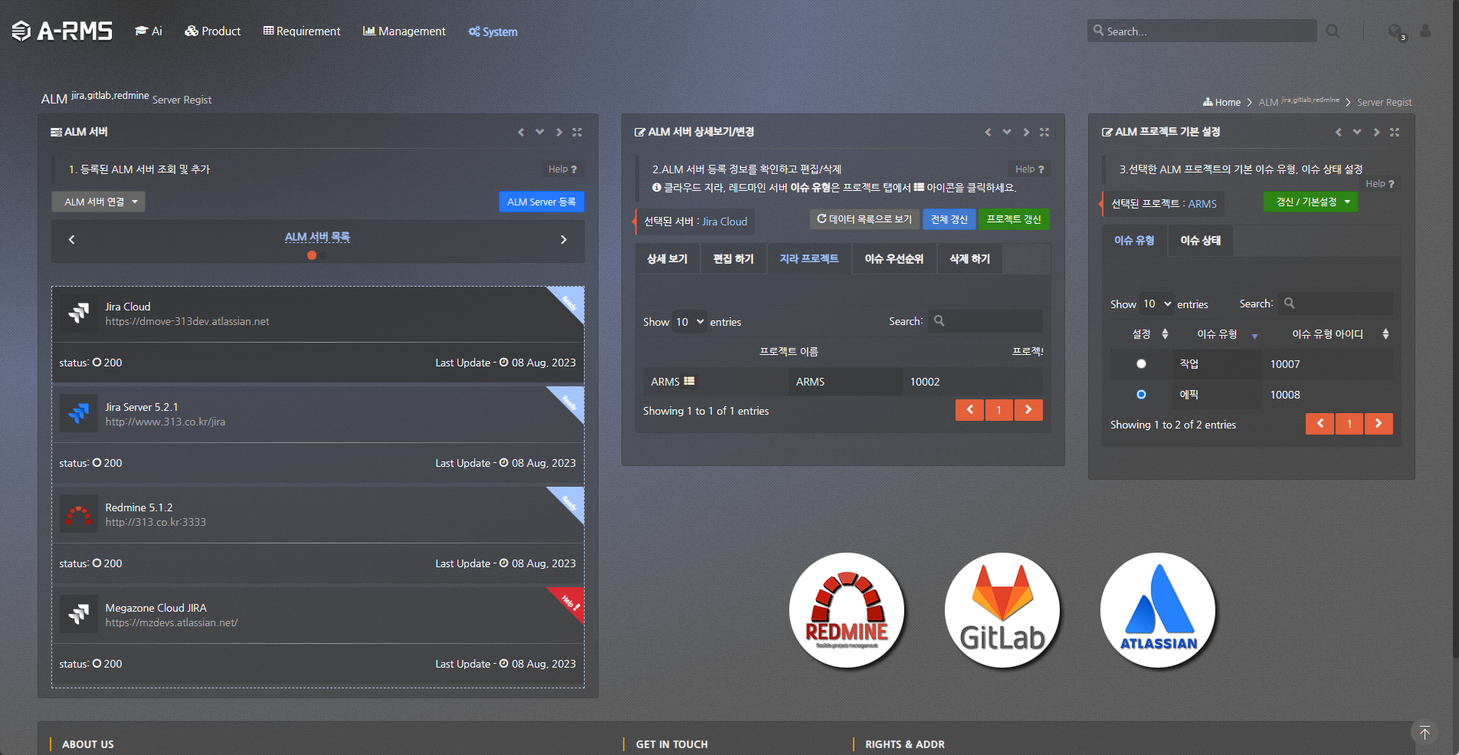Switch to the 이슈 우선순위 tab
Screen dimensions: 1459x755
pyautogui.click(x=893, y=259)
